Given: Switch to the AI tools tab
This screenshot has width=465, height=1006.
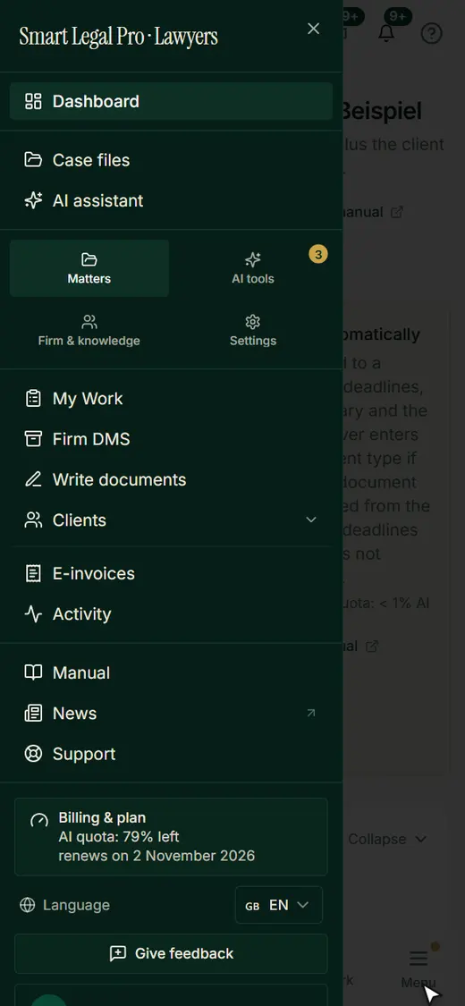Looking at the screenshot, I should tap(253, 268).
